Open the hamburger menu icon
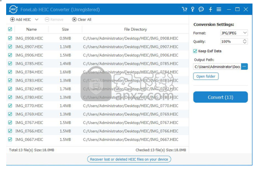This screenshot has width=256, height=169. pyautogui.click(x=219, y=10)
